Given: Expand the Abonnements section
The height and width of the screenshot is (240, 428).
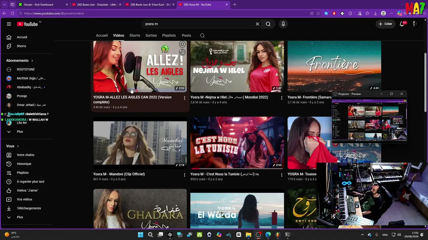Looking at the screenshot, I should [19, 61].
